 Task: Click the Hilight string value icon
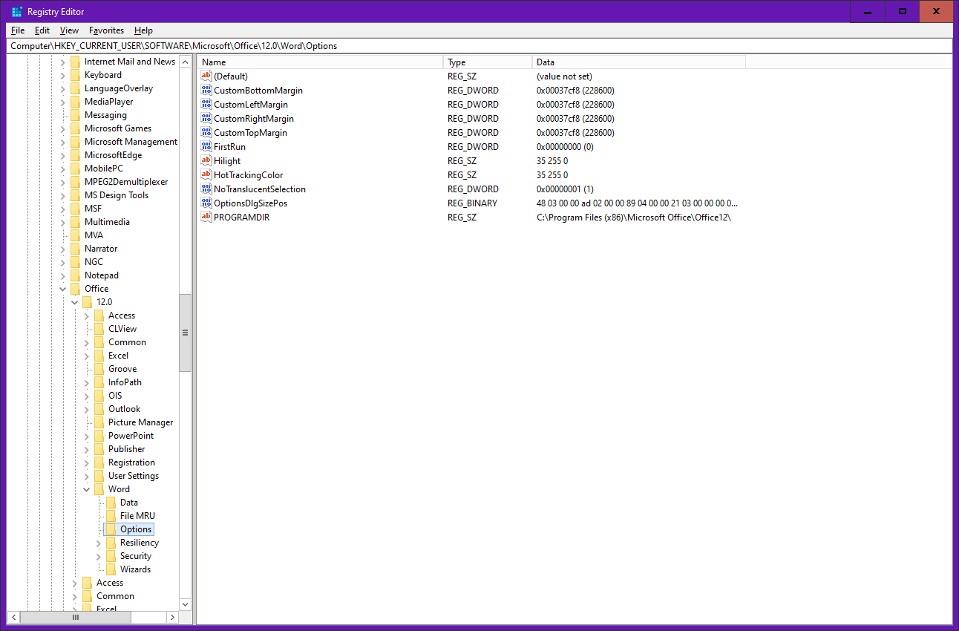click(x=206, y=161)
